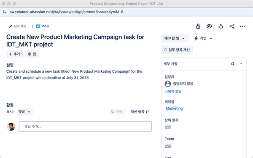Click the browser URL address field
Image resolution: width=253 pixels, height=158 pixels.
tap(67, 12)
